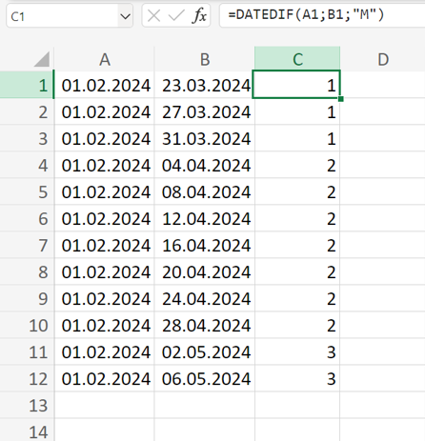425x441 pixels.
Task: Select column B header
Action: click(205, 59)
